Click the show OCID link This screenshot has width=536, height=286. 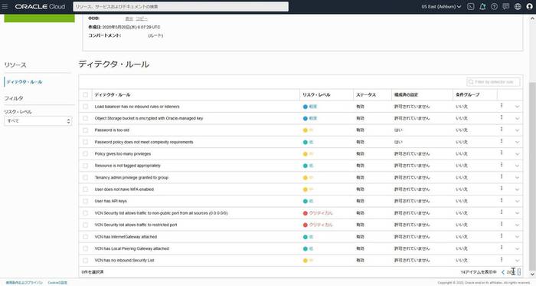tap(129, 18)
